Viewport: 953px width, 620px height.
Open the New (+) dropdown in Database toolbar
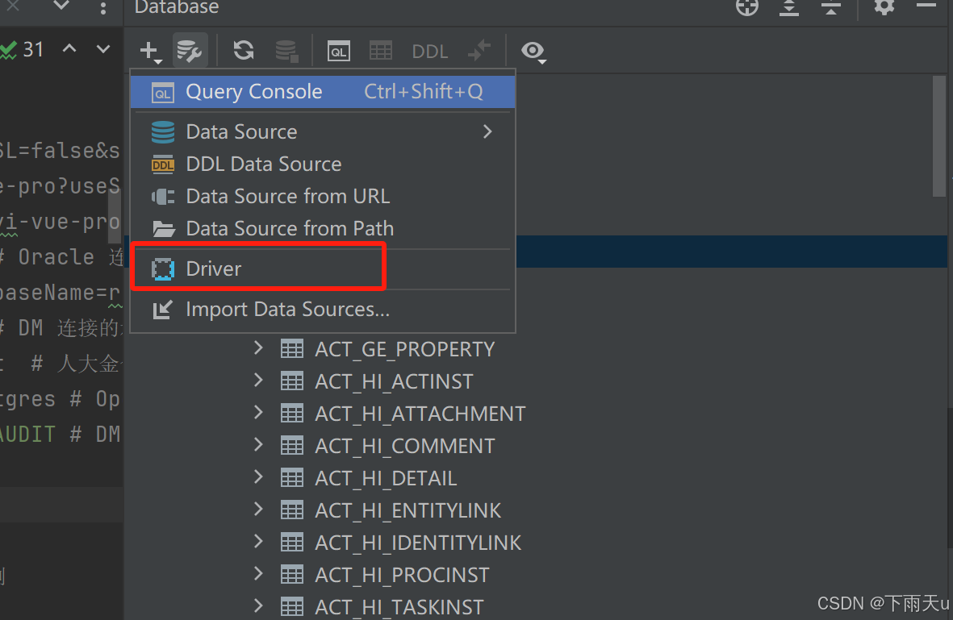point(150,51)
